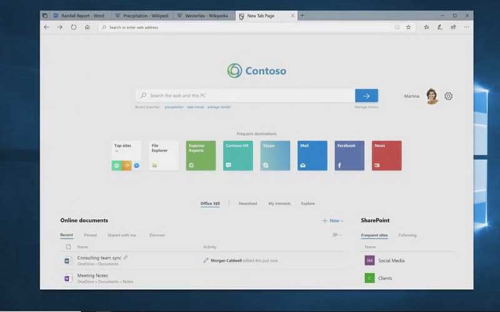
Task: Switch to the Explore tab
Action: 307,204
